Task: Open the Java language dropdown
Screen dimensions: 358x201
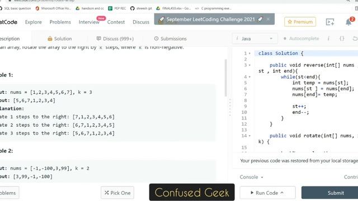Action: point(255,39)
